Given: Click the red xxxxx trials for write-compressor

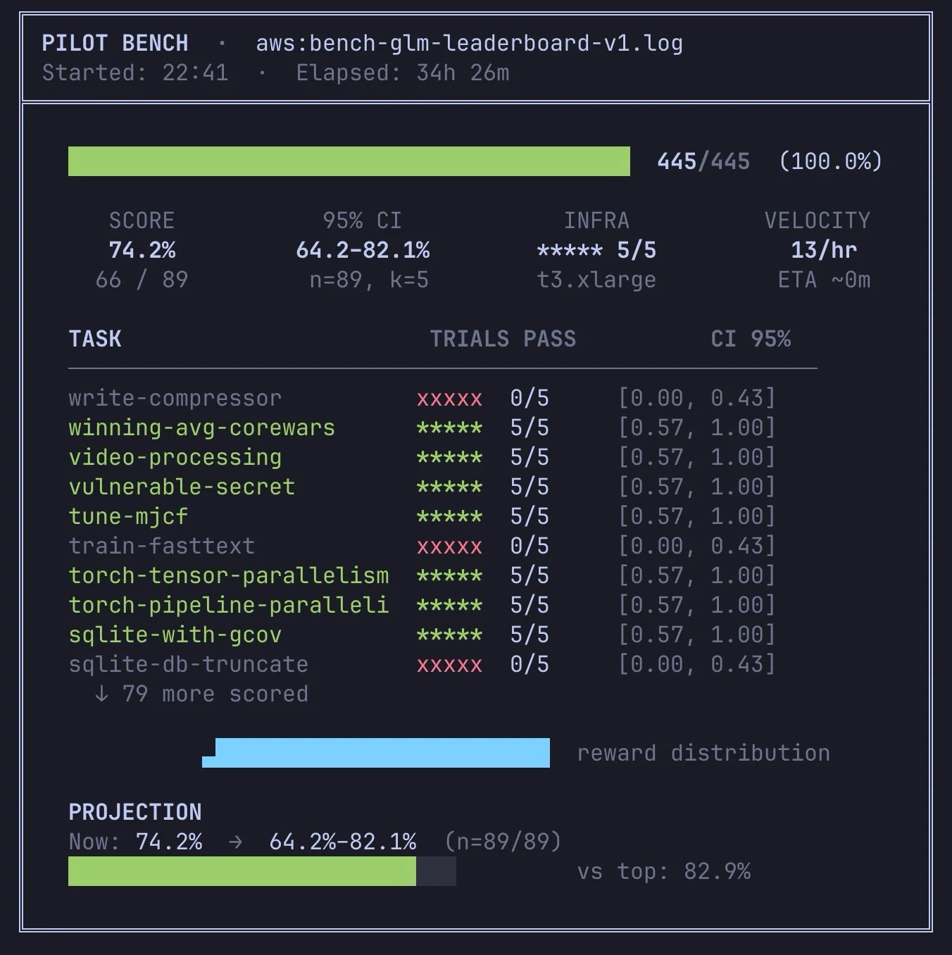Looking at the screenshot, I should (x=449, y=399).
